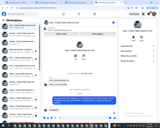This screenshot has height=128, width=160.
Task: Expand Customize chat section
Action: 138,46
